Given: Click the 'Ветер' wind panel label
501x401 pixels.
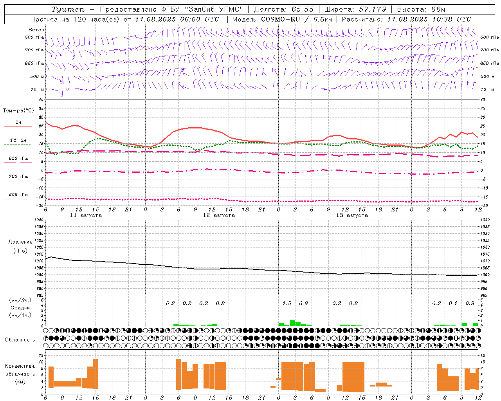Looking at the screenshot, I should tap(36, 30).
